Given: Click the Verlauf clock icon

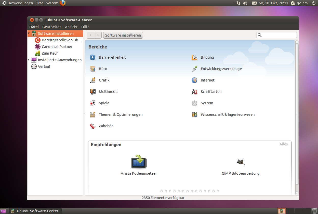Looking at the screenshot, I should pyautogui.click(x=34, y=67).
